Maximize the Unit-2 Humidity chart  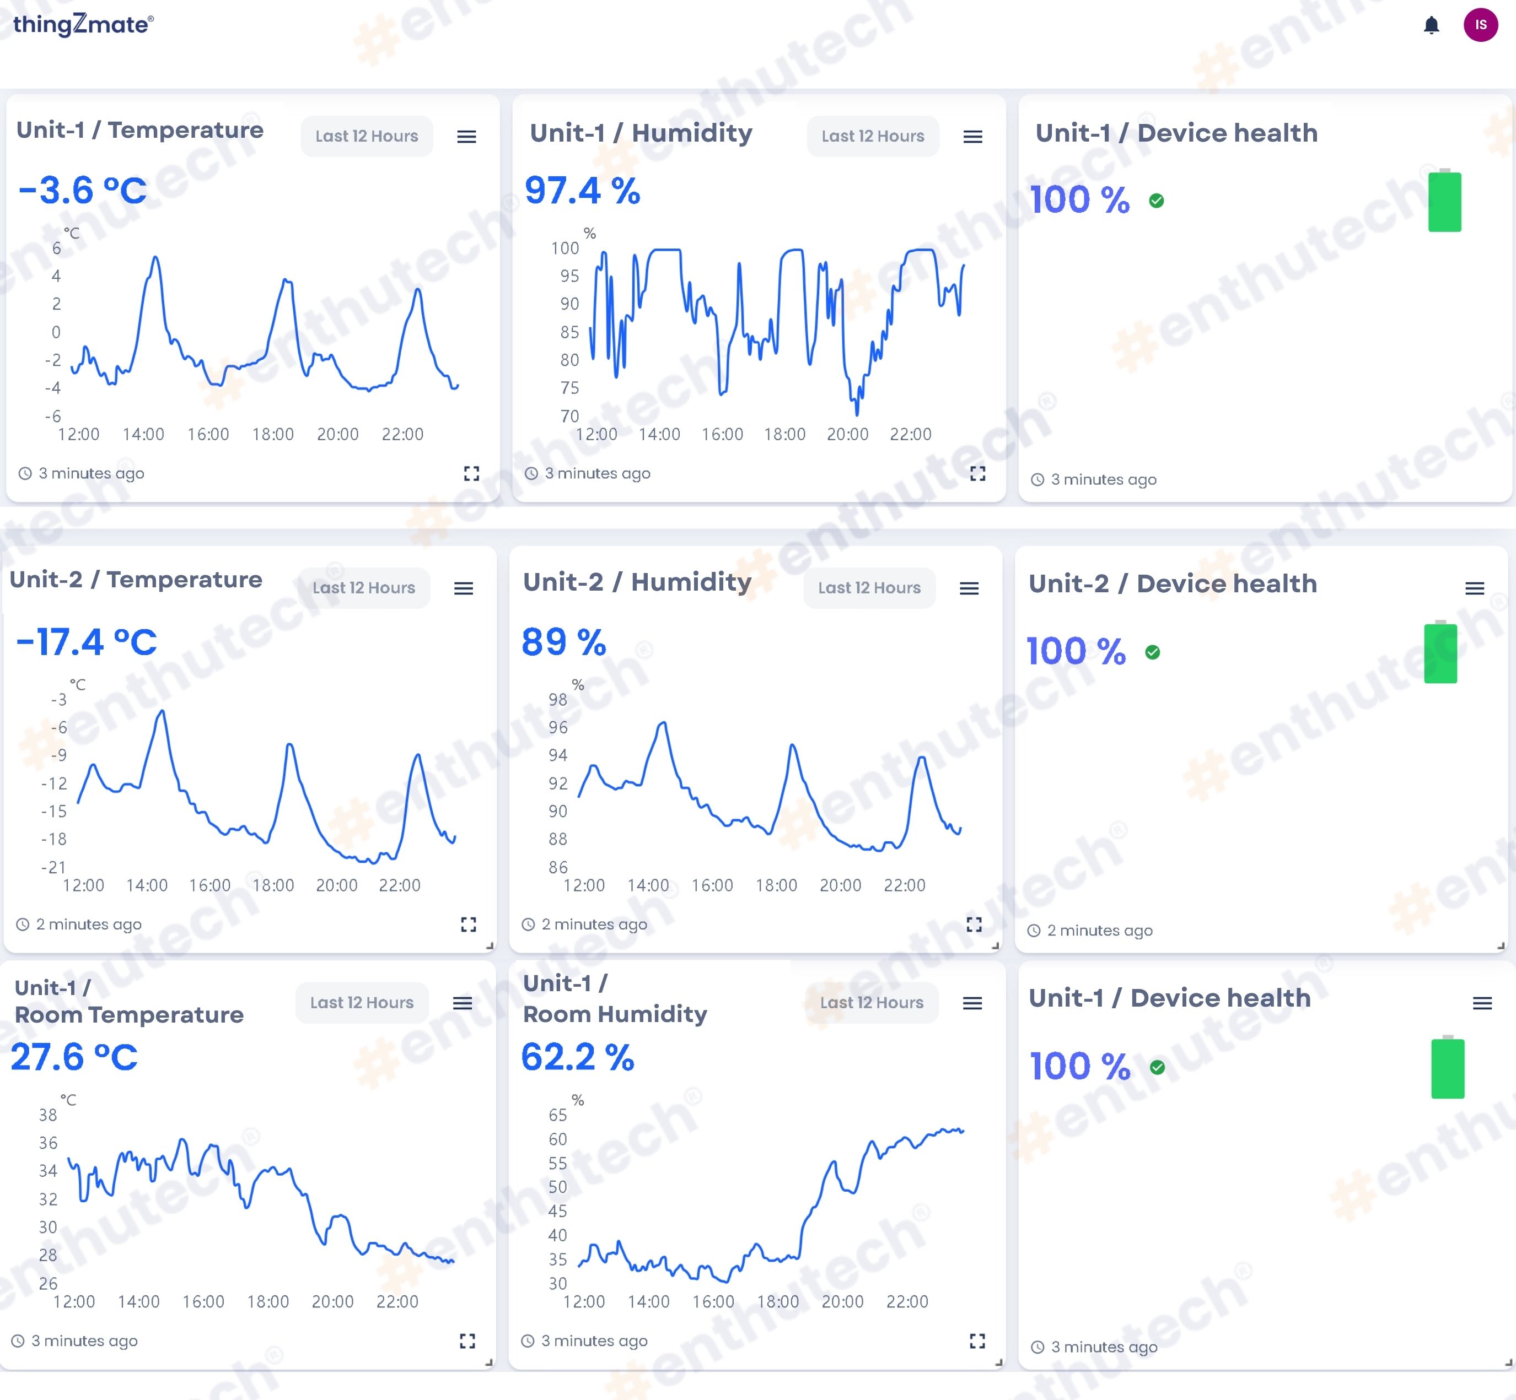[974, 925]
